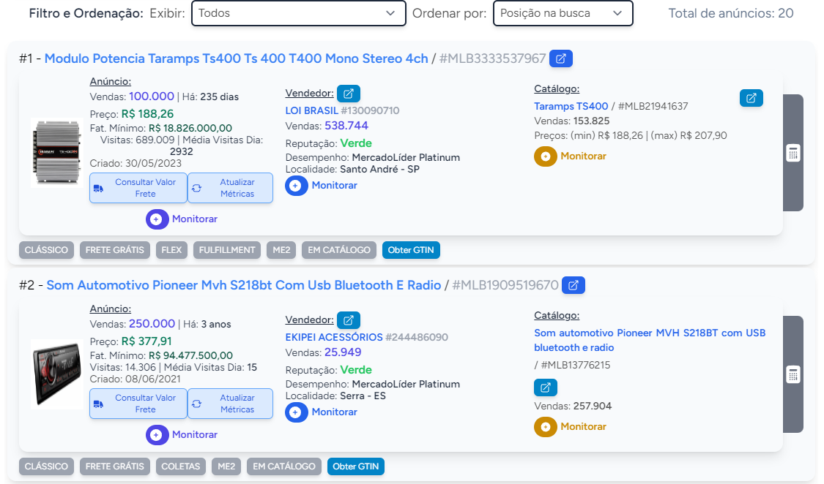Open listing #2 external link icon

pyautogui.click(x=574, y=285)
